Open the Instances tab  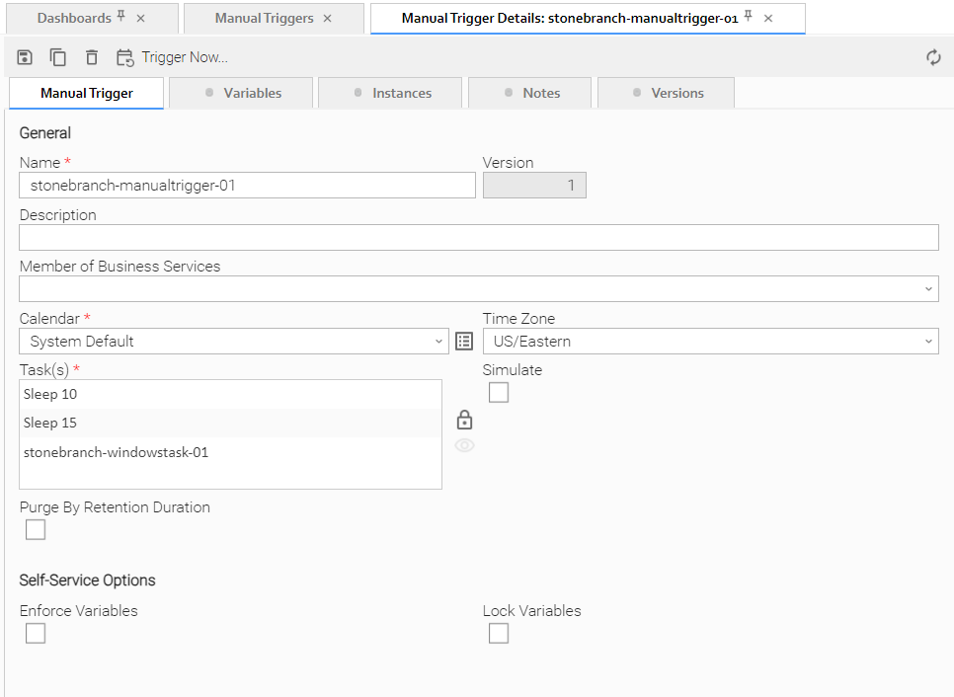pyautogui.click(x=392, y=93)
